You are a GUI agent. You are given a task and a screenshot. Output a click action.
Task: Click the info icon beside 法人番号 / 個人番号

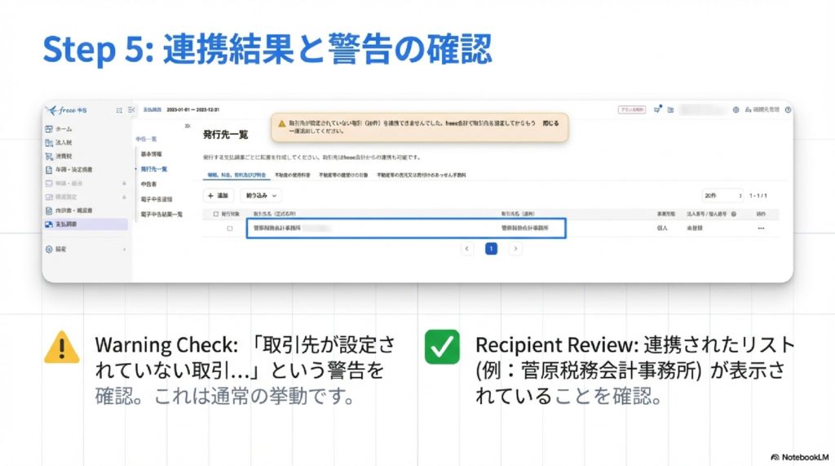click(x=734, y=215)
